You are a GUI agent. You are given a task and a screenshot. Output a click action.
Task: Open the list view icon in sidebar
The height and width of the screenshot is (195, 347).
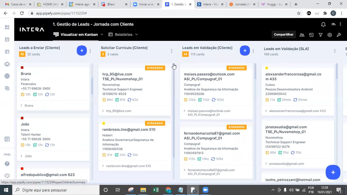click(7, 40)
